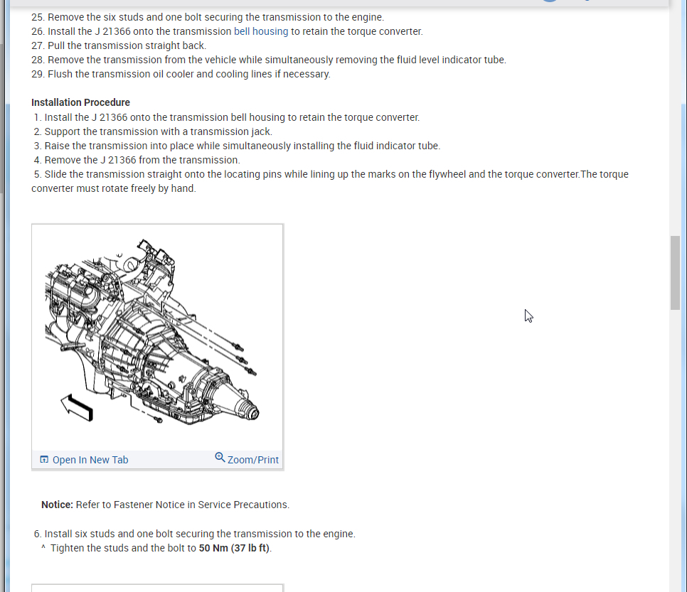
Task: Click step 28 removing fluid level indicator tube
Action: (x=269, y=60)
